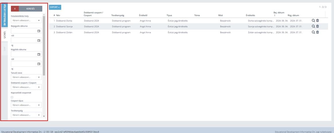Viewport: 334px width, 133px height.
Task: Open the EXPORT dropdown button
Action: point(55,7)
